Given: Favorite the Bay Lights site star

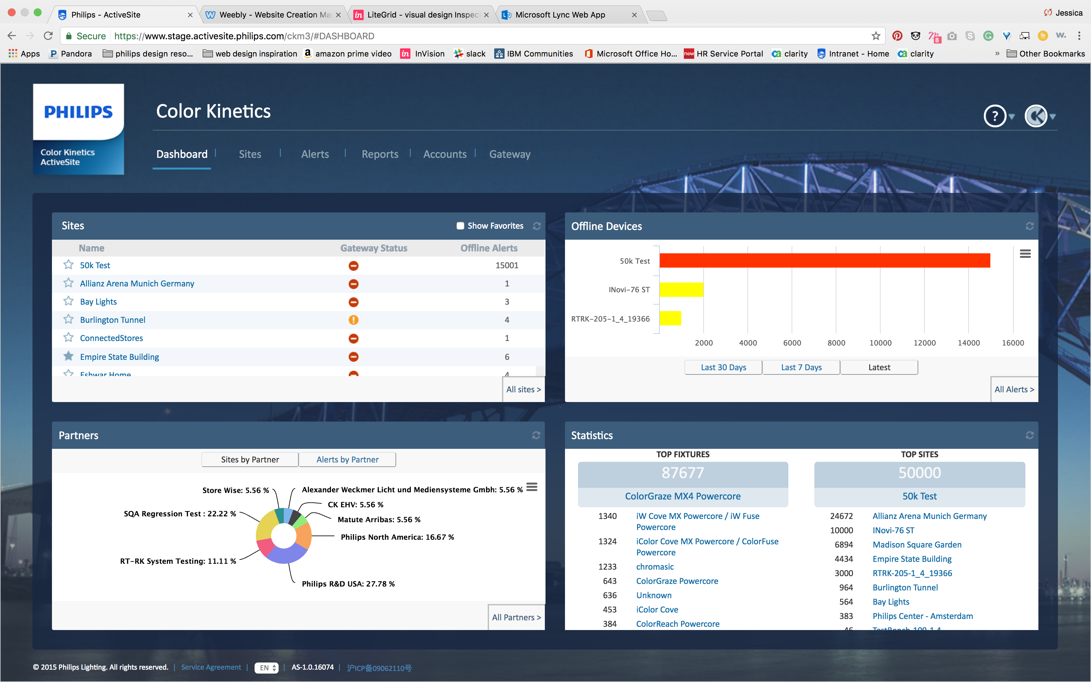Looking at the screenshot, I should [x=69, y=301].
